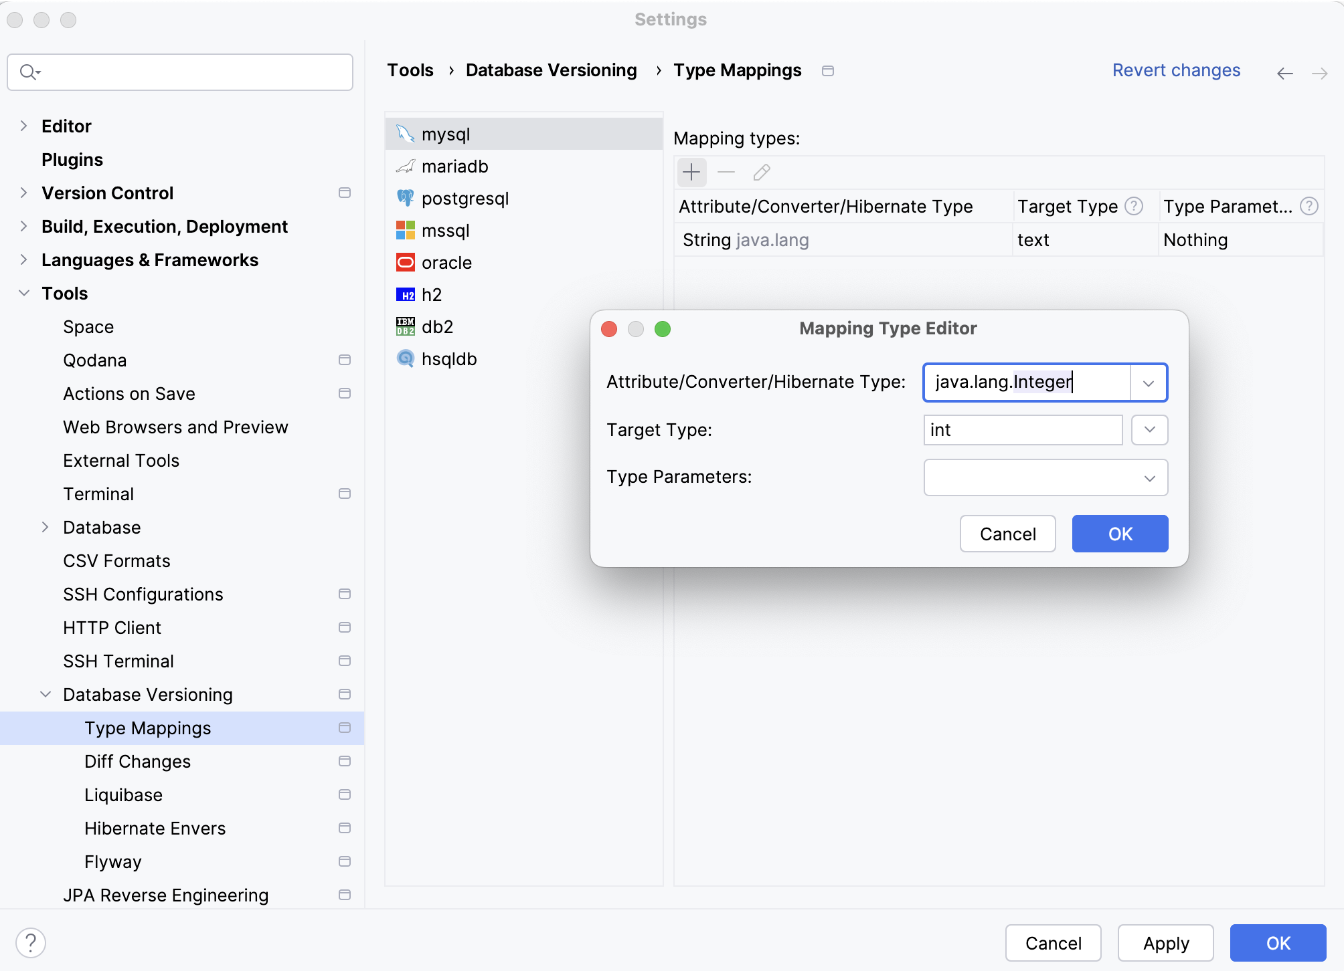
Task: Edit mapping type with the pencil icon
Action: click(760, 173)
